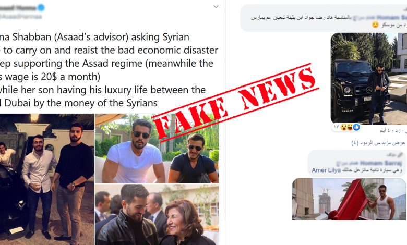Open tweet photo of man with smiling woman
The image size is (407, 245).
pyautogui.click(x=157, y=215)
